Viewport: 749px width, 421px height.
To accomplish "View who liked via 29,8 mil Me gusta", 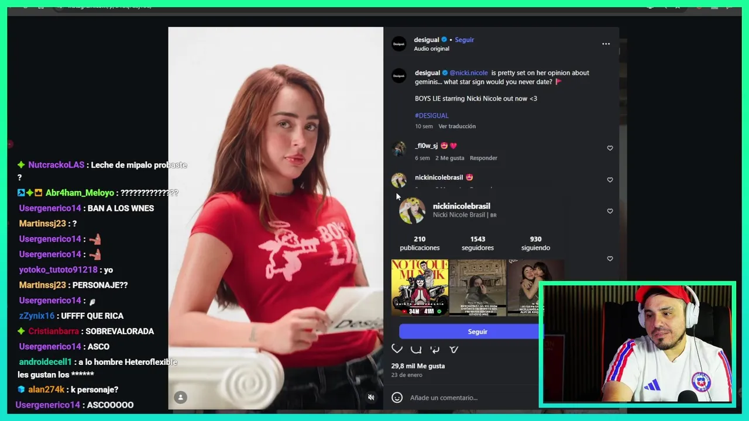I will click(418, 366).
